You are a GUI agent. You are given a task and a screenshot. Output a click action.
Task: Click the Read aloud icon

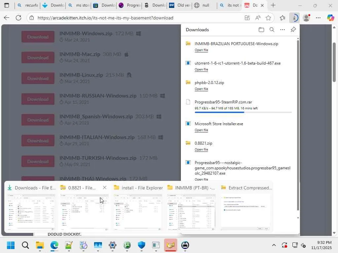[x=258, y=18]
